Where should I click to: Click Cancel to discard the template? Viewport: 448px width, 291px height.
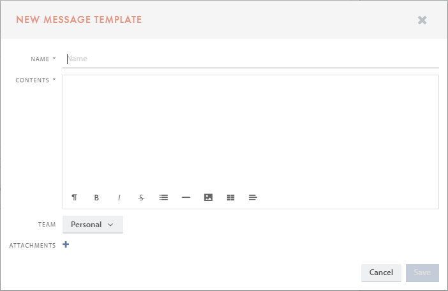coord(381,272)
